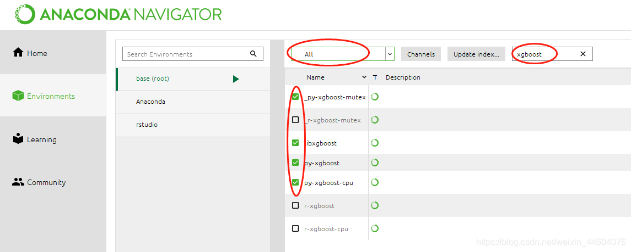
Task: Select the Anaconda environment
Action: coord(193,102)
